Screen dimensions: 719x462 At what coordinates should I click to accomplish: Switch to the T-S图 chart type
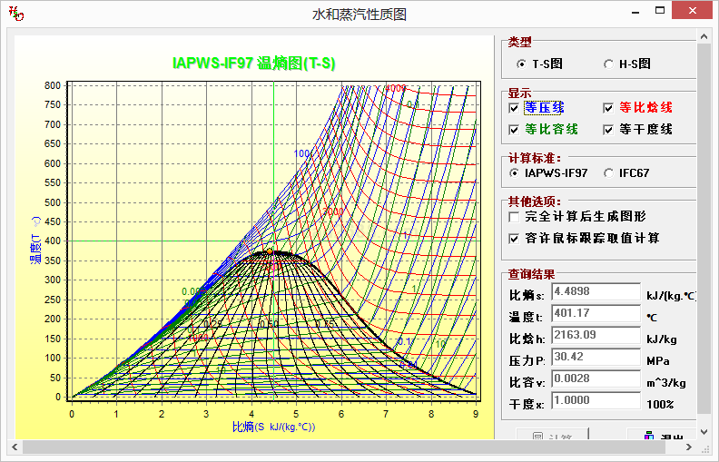[x=520, y=64]
